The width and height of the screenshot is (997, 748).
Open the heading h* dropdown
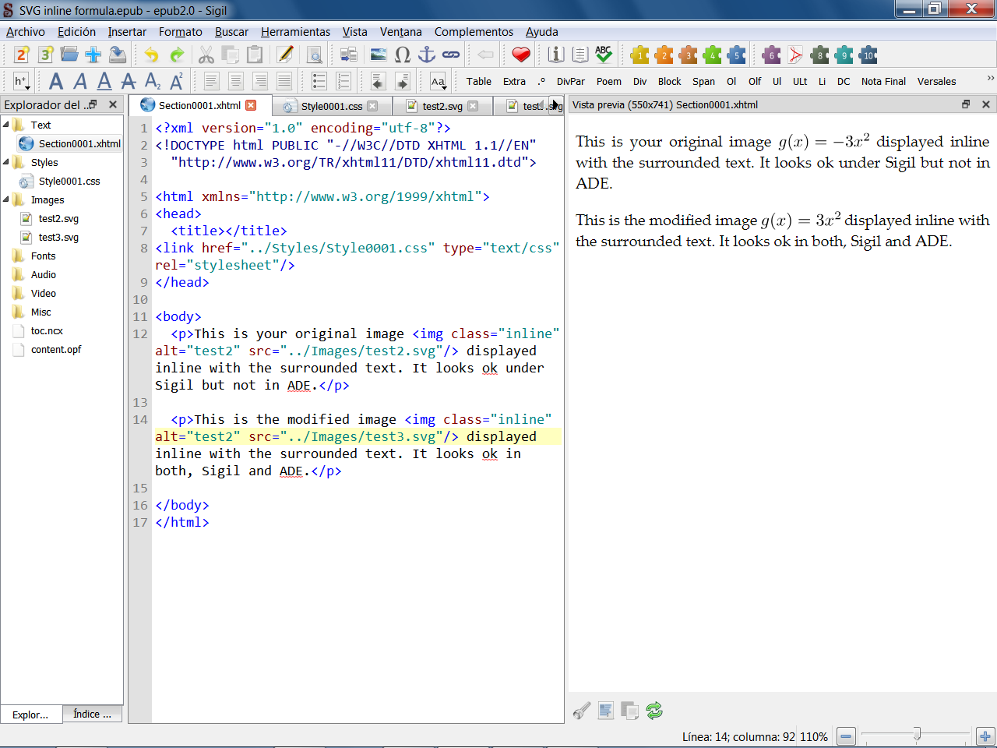(21, 81)
